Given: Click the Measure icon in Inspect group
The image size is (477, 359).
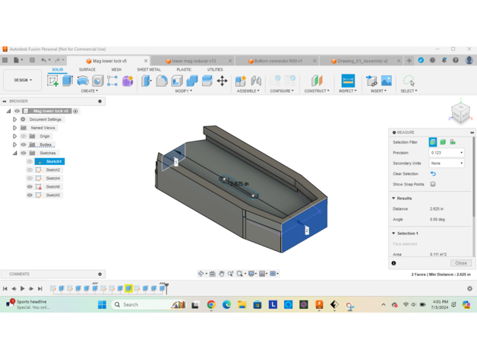Looking at the screenshot, I should coord(348,81).
